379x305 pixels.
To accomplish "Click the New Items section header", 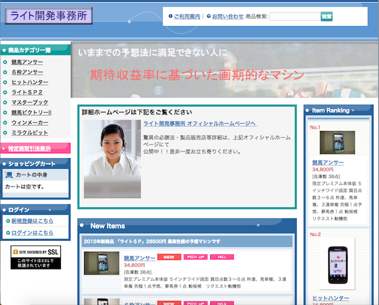I will point(187,226).
